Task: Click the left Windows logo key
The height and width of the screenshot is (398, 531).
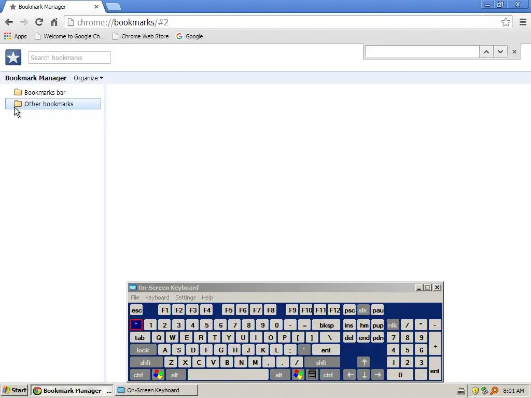Action: (158, 375)
